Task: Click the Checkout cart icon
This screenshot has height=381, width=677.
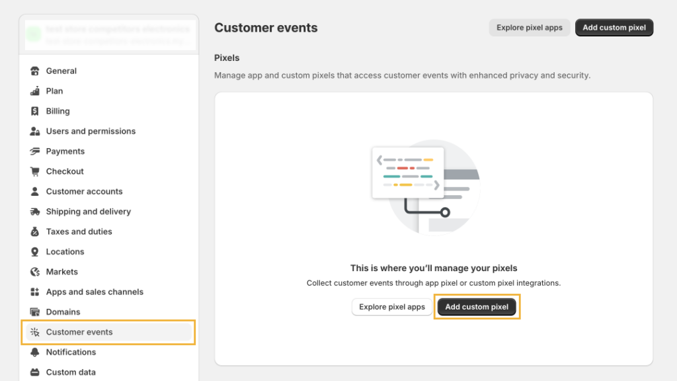Action: [x=35, y=171]
